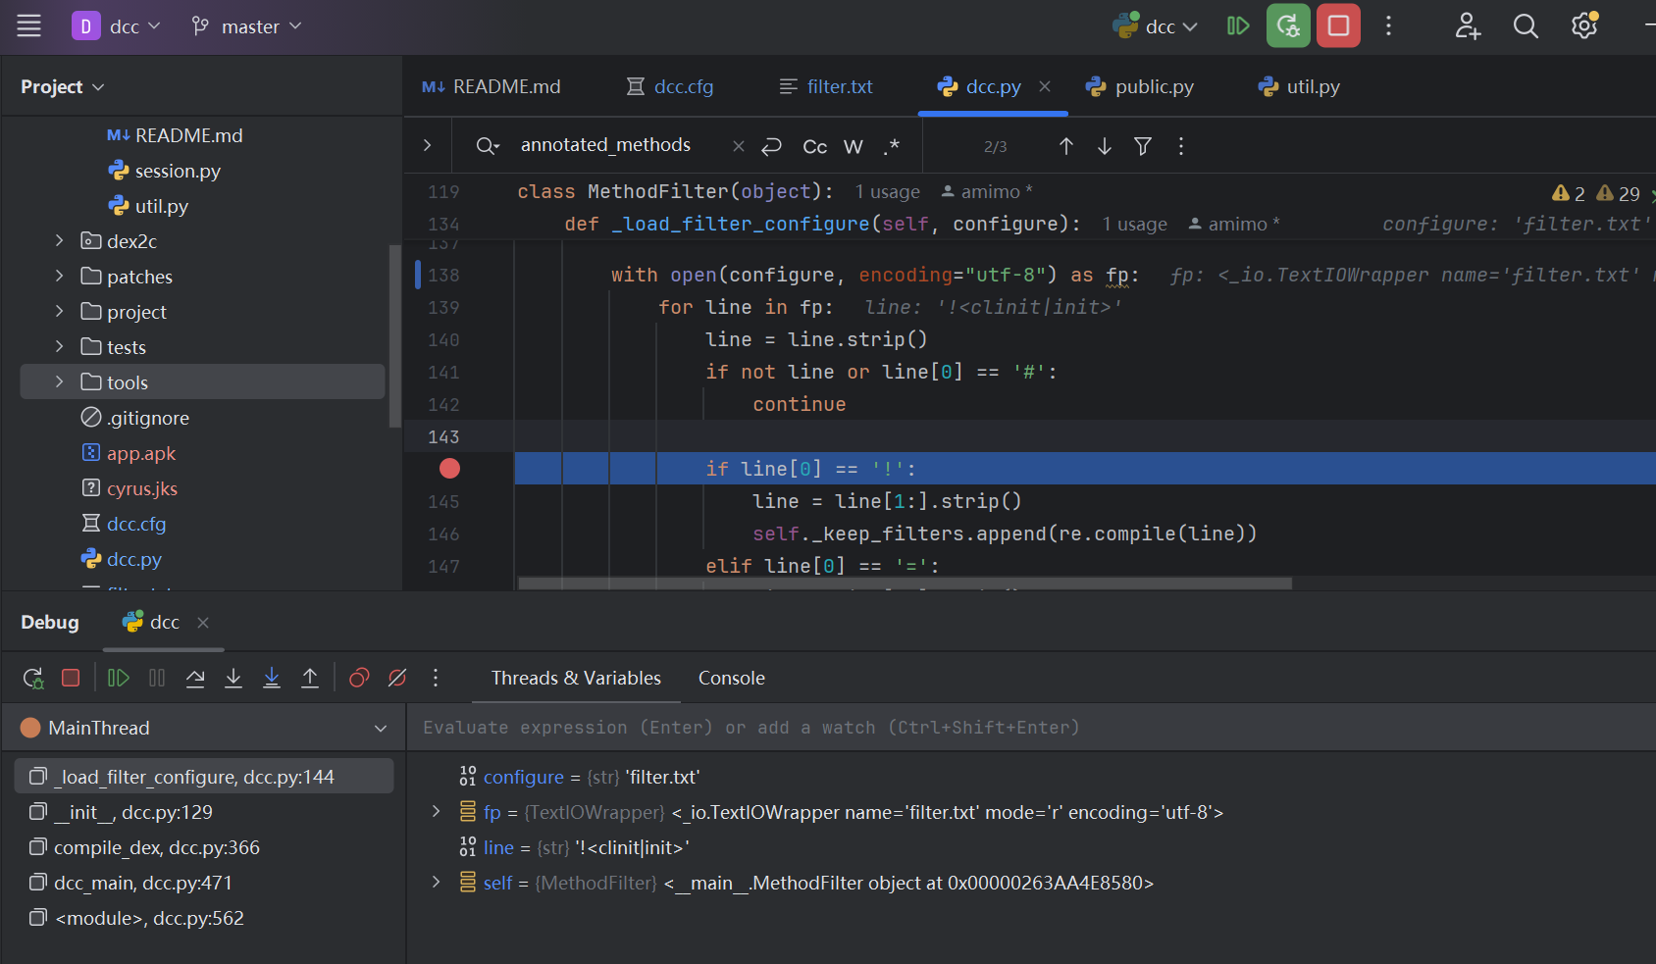The height and width of the screenshot is (964, 1656).
Task: Toggle Regex (.*) search option
Action: click(891, 146)
